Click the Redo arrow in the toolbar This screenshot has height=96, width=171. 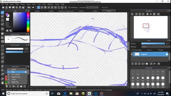[33, 7]
